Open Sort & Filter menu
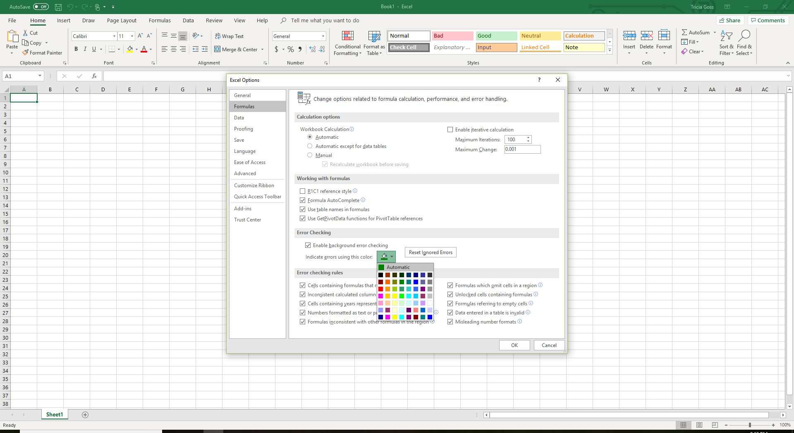This screenshot has height=433, width=794. [726, 43]
